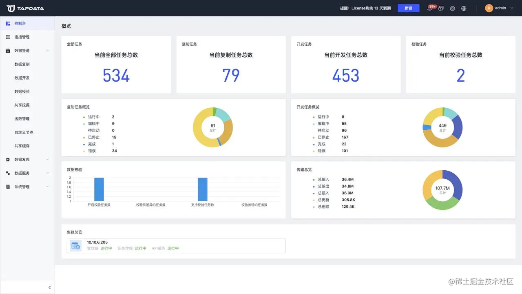
Task: Open notifications bell with 99+ badge
Action: [x=429, y=8]
